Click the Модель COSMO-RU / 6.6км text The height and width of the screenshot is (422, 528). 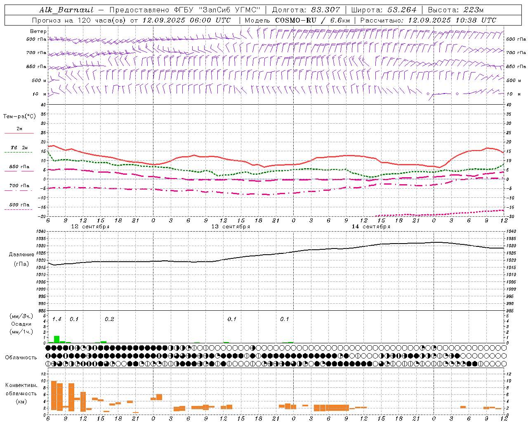click(297, 20)
